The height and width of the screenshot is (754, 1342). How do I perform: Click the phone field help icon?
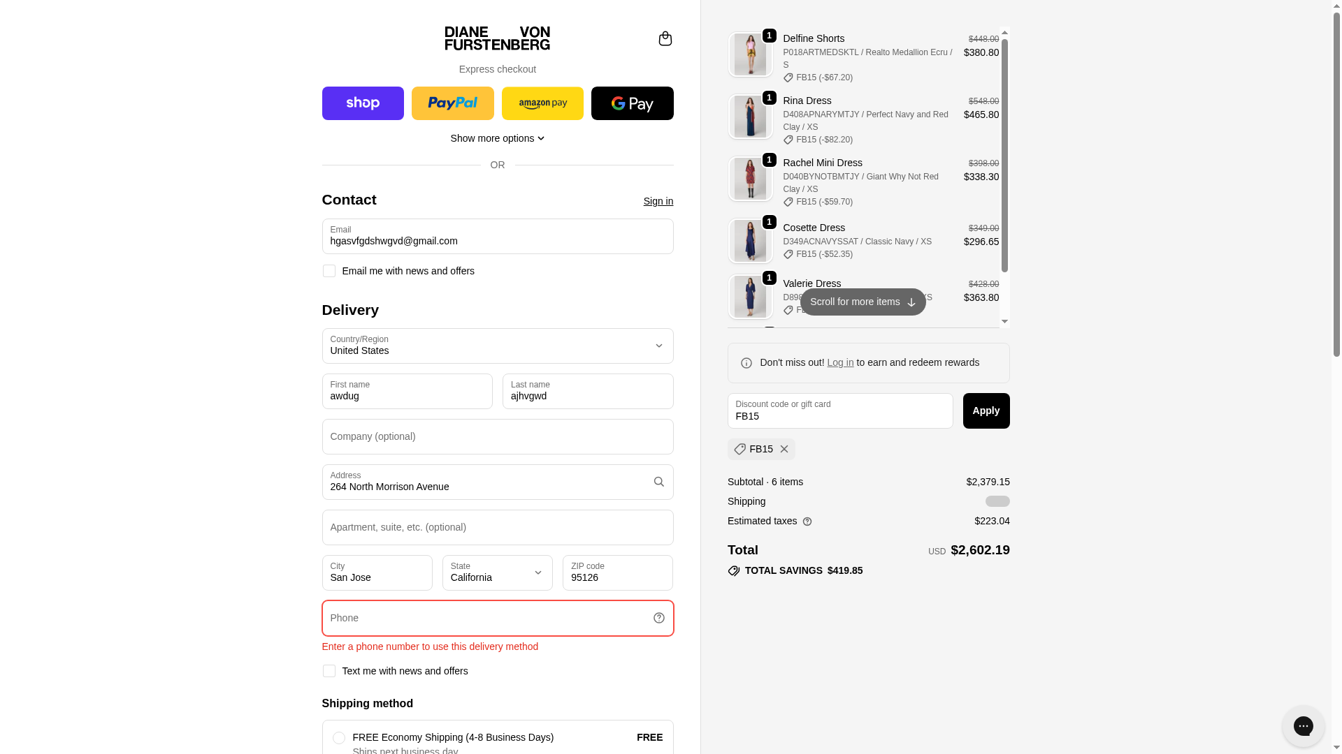tap(658, 618)
